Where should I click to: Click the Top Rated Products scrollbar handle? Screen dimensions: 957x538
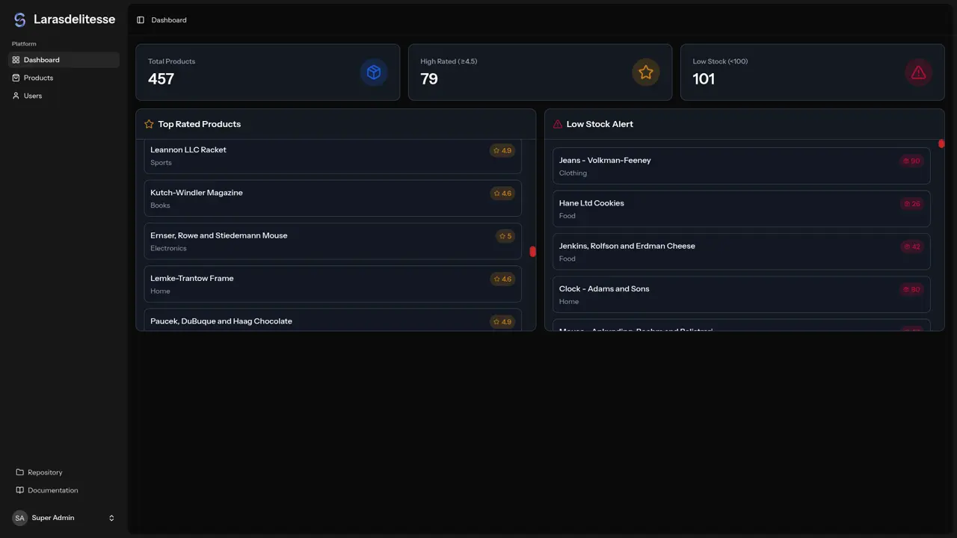[532, 252]
